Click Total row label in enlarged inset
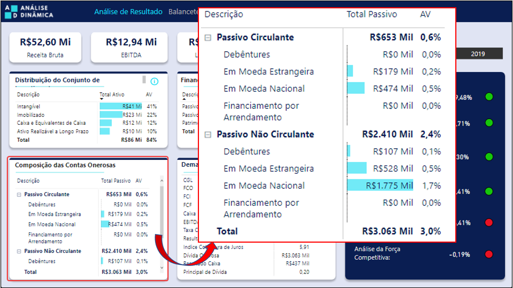This screenshot has height=288, width=513. point(227,231)
